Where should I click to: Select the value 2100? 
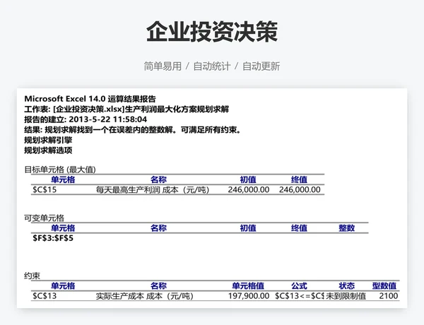[389, 296]
